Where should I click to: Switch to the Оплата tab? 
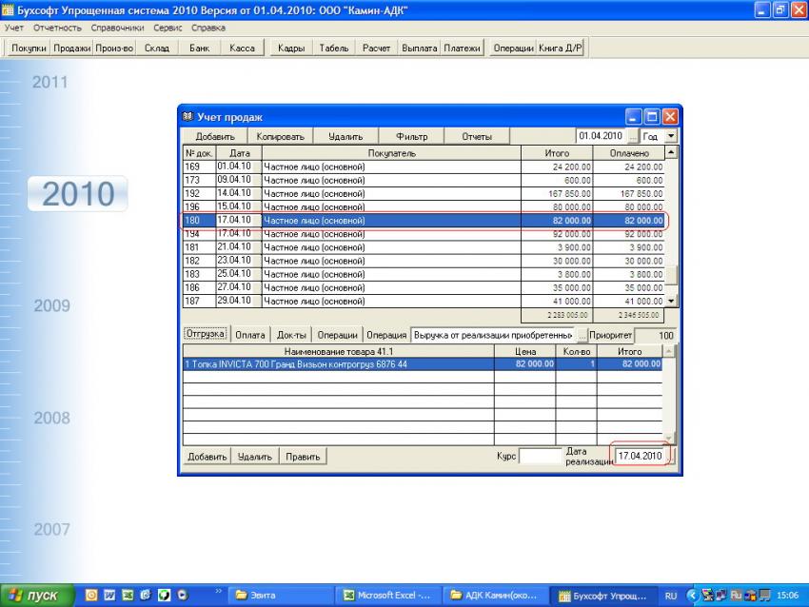[250, 335]
